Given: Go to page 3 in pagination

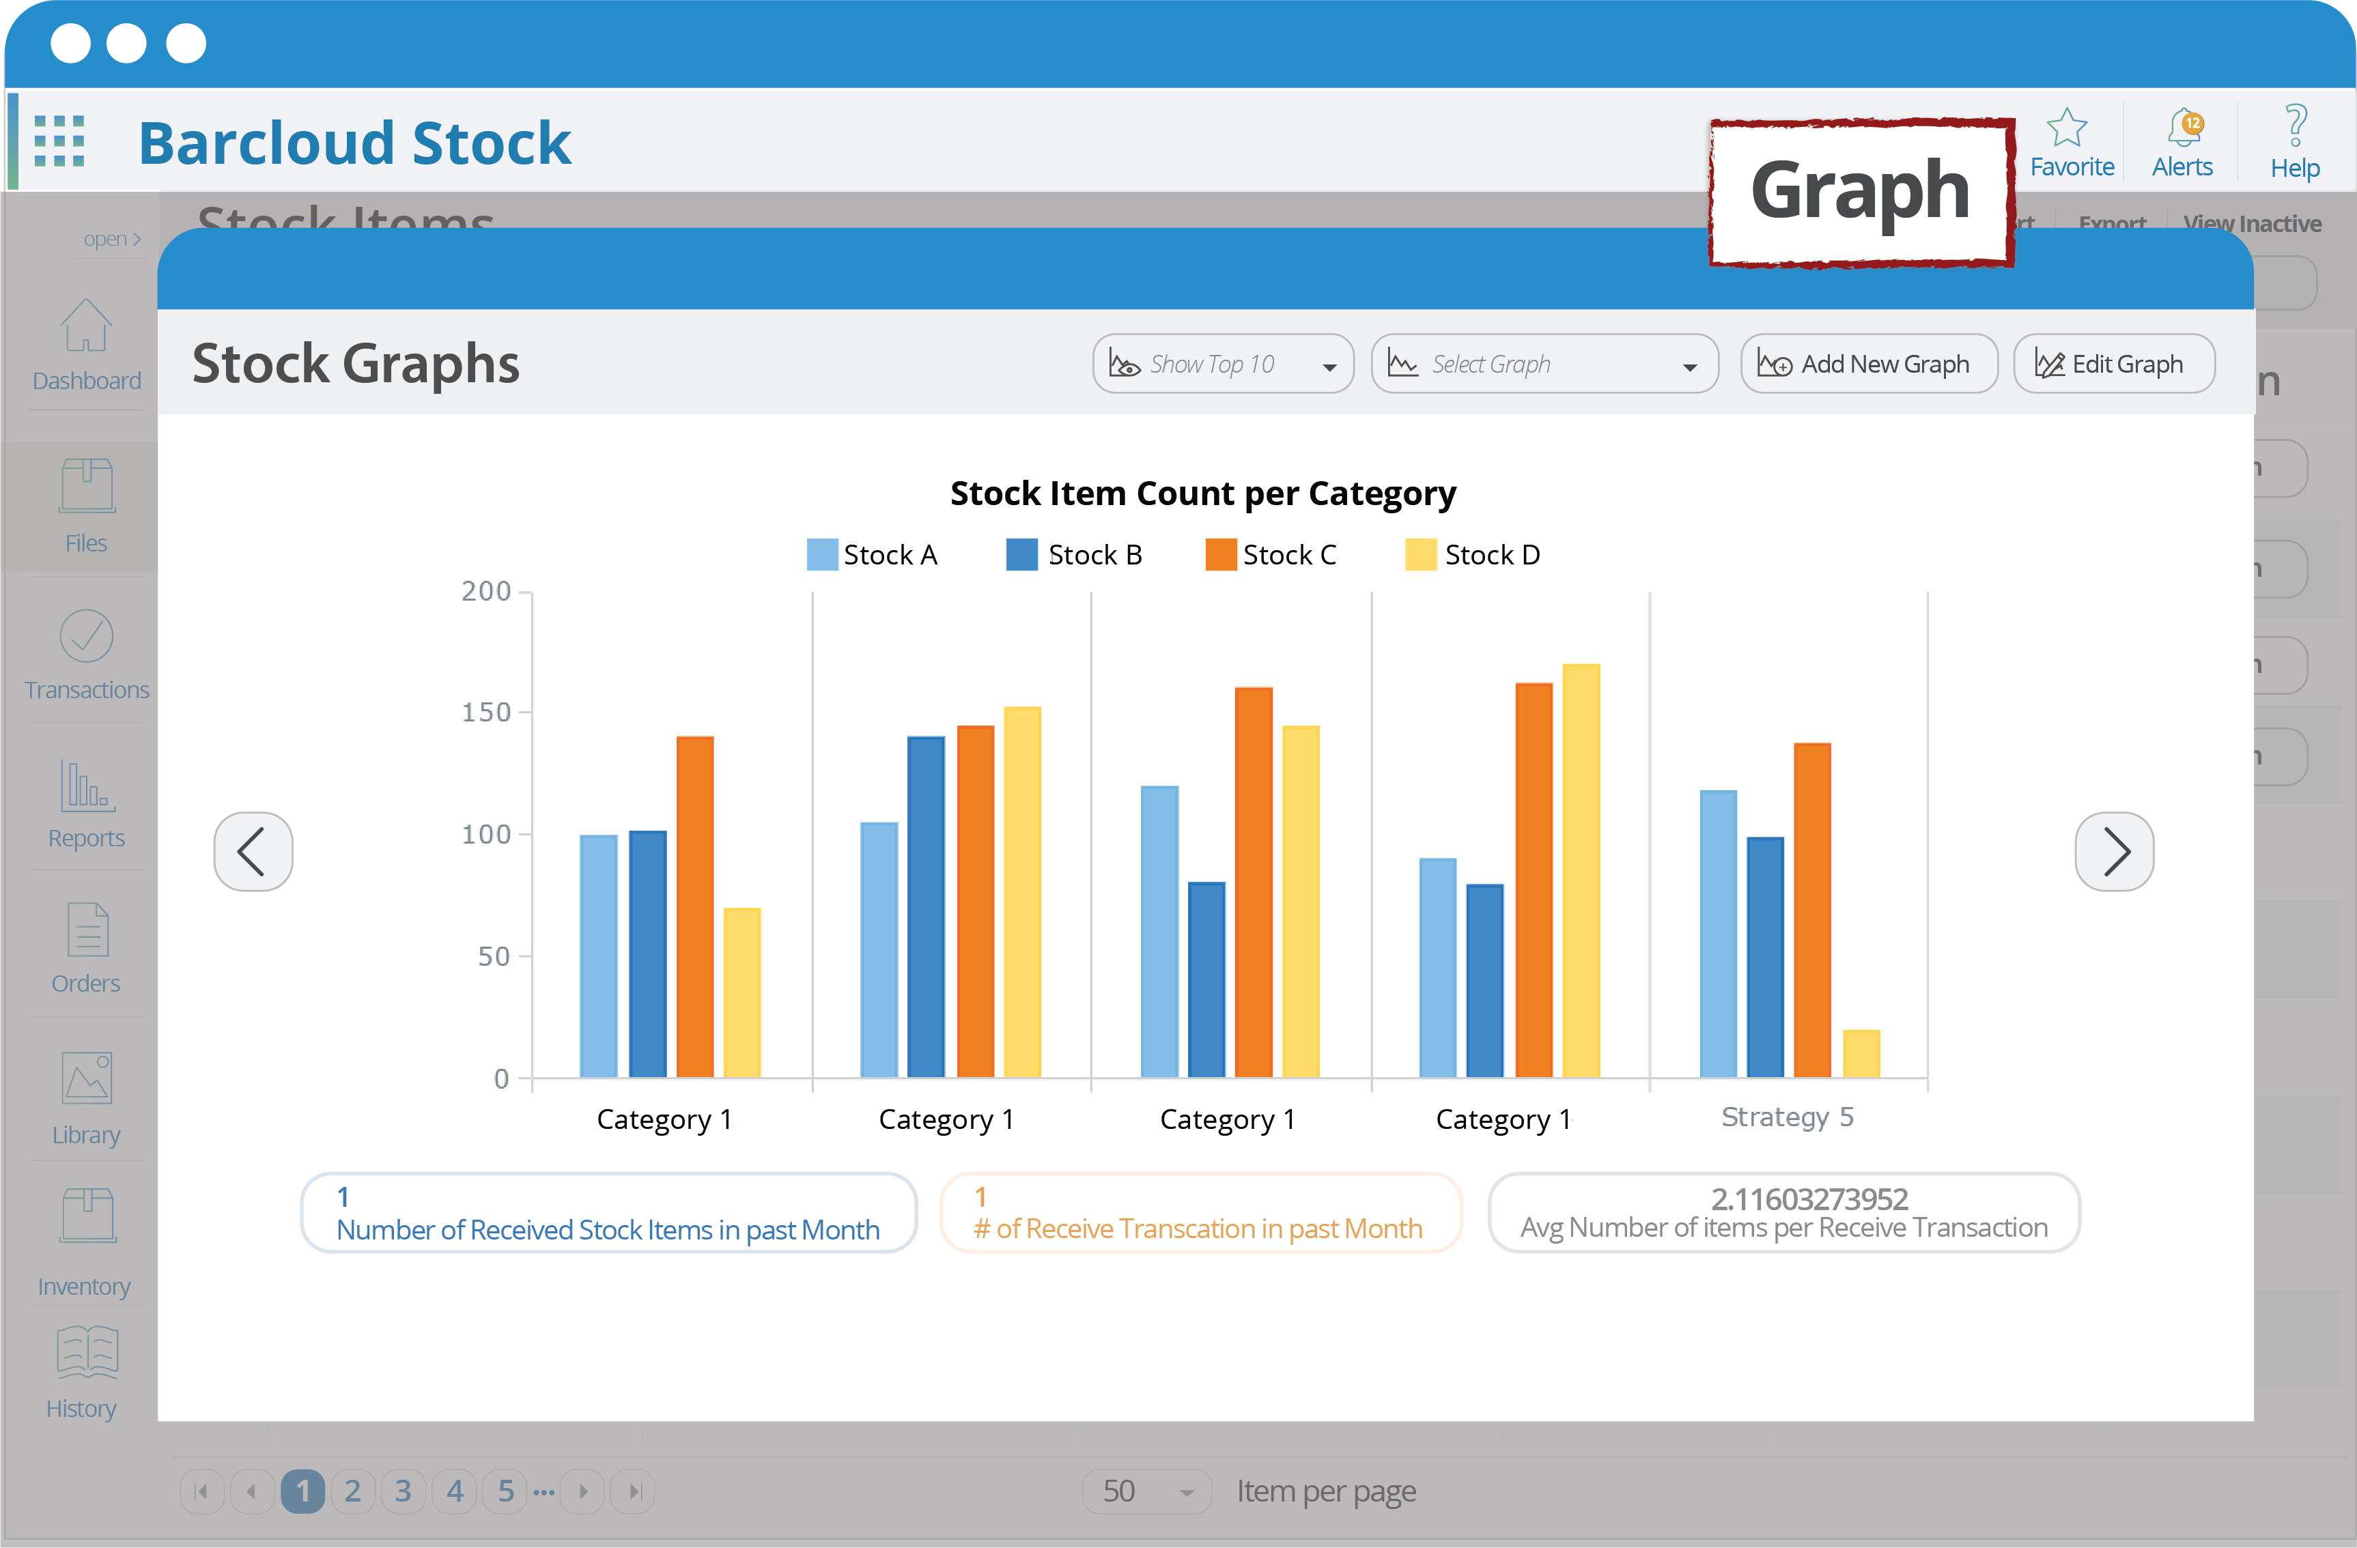Looking at the screenshot, I should pos(403,1491).
